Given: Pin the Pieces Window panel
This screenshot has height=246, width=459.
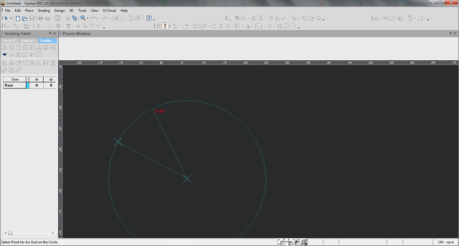Looking at the screenshot, I should click(x=450, y=33).
